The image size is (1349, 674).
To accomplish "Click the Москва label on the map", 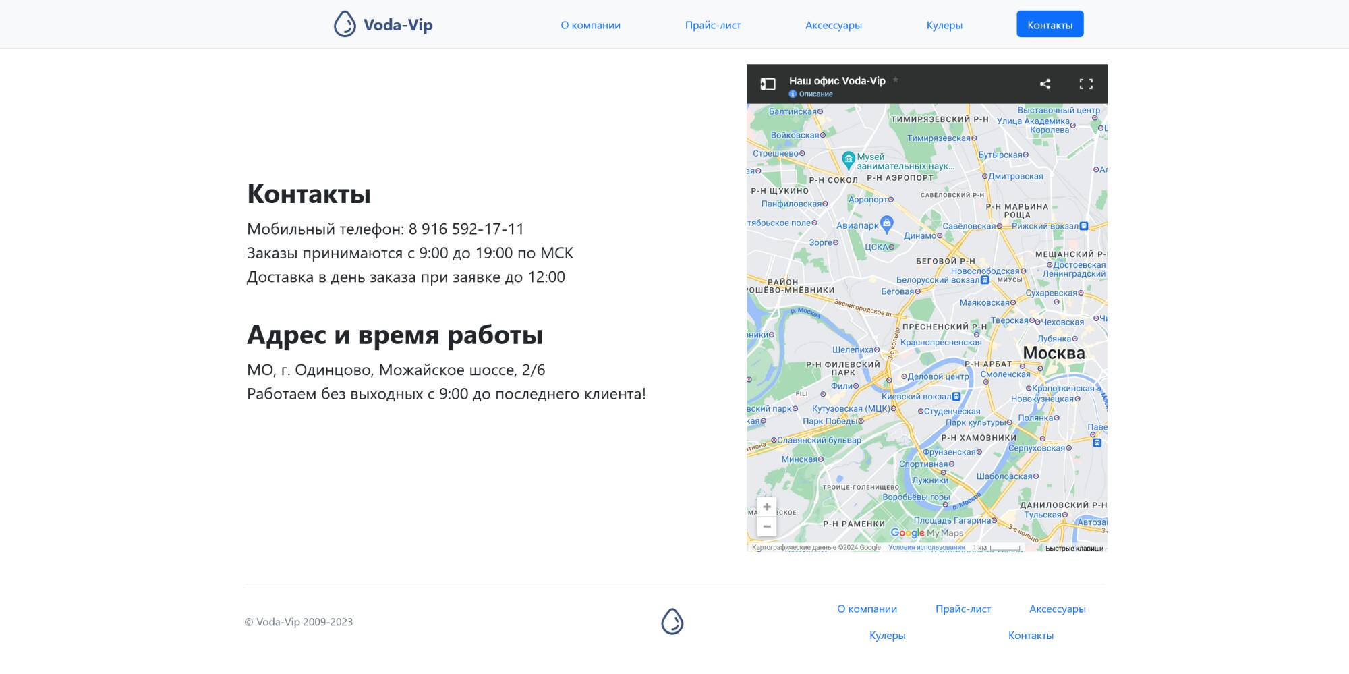I will pyautogui.click(x=1054, y=353).
